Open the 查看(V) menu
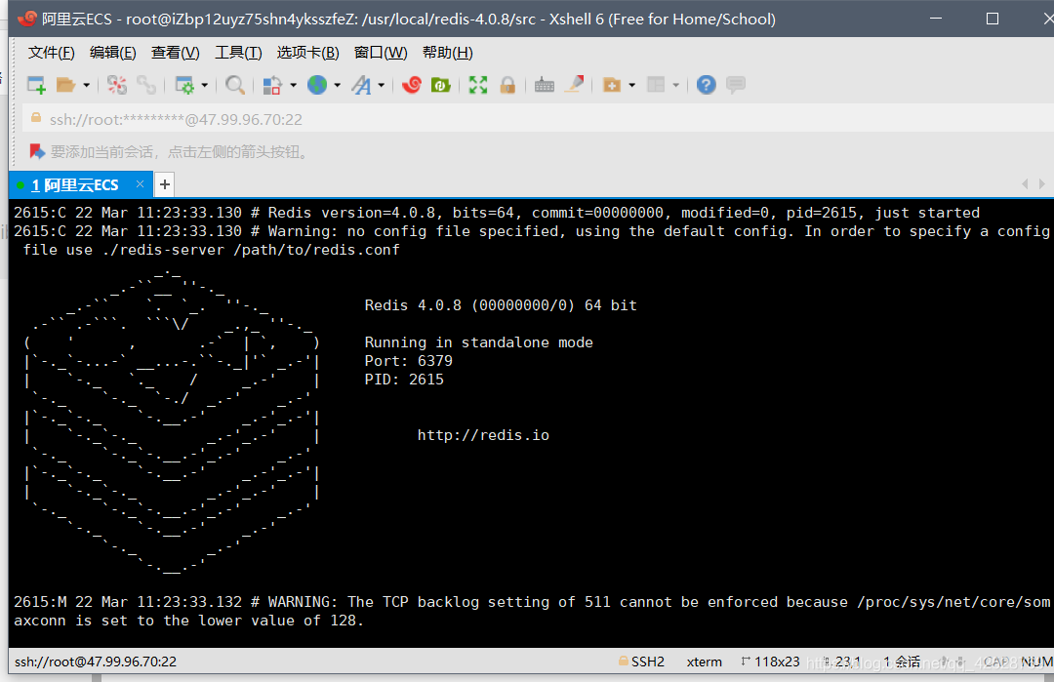1054x682 pixels. click(176, 53)
